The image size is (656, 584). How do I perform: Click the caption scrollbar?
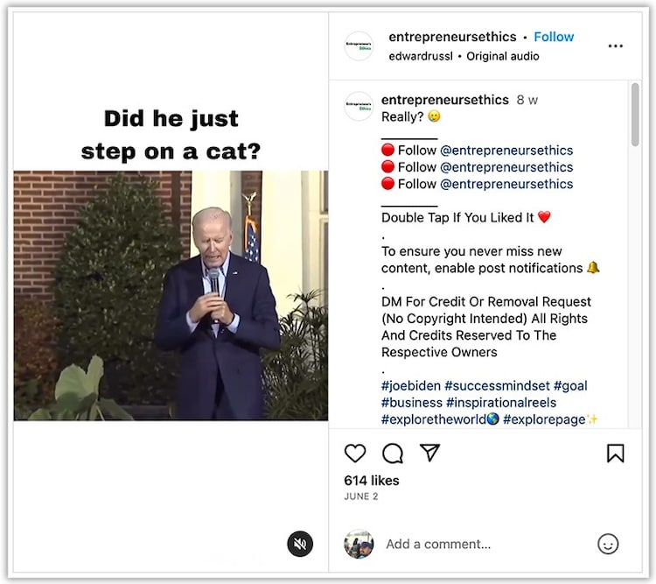(634, 114)
